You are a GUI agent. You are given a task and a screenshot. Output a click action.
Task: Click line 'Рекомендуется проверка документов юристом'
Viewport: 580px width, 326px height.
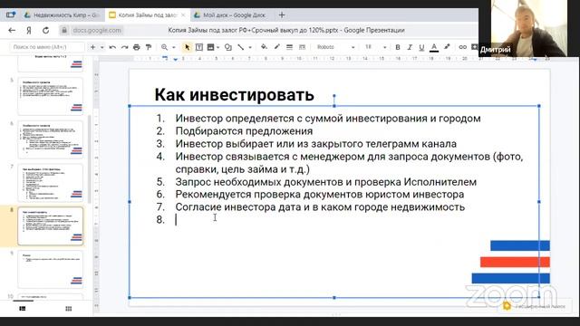[x=320, y=195]
